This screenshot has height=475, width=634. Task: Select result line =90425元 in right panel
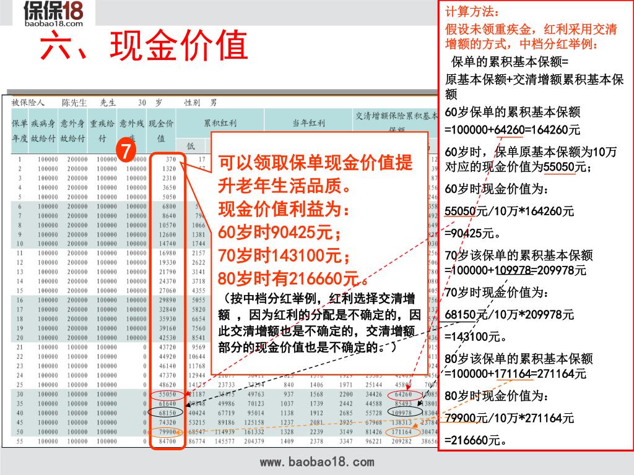click(473, 233)
